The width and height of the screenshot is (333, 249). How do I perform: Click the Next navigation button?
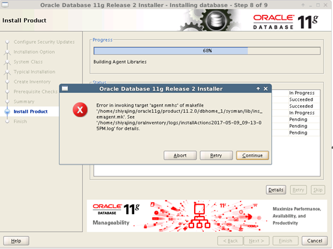(x=256, y=241)
